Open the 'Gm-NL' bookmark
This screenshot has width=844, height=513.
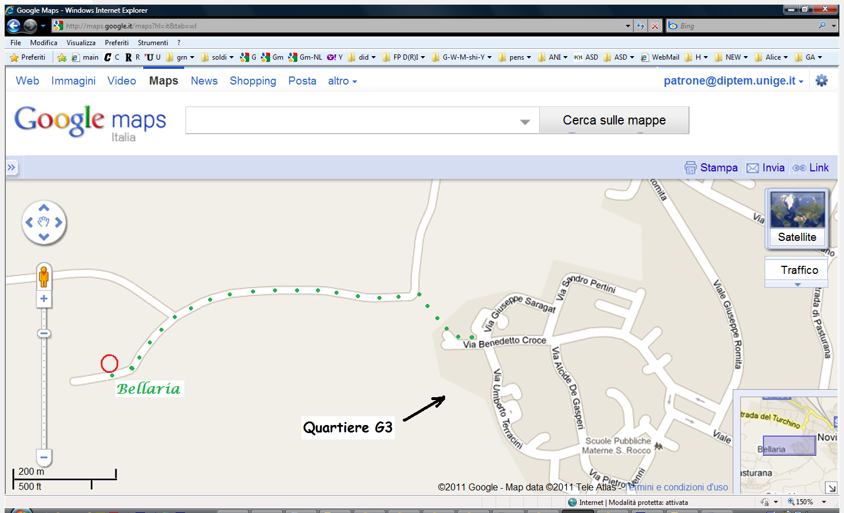(305, 57)
